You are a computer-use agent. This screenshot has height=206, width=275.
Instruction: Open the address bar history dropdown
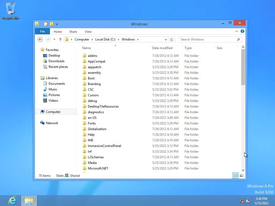166,40
